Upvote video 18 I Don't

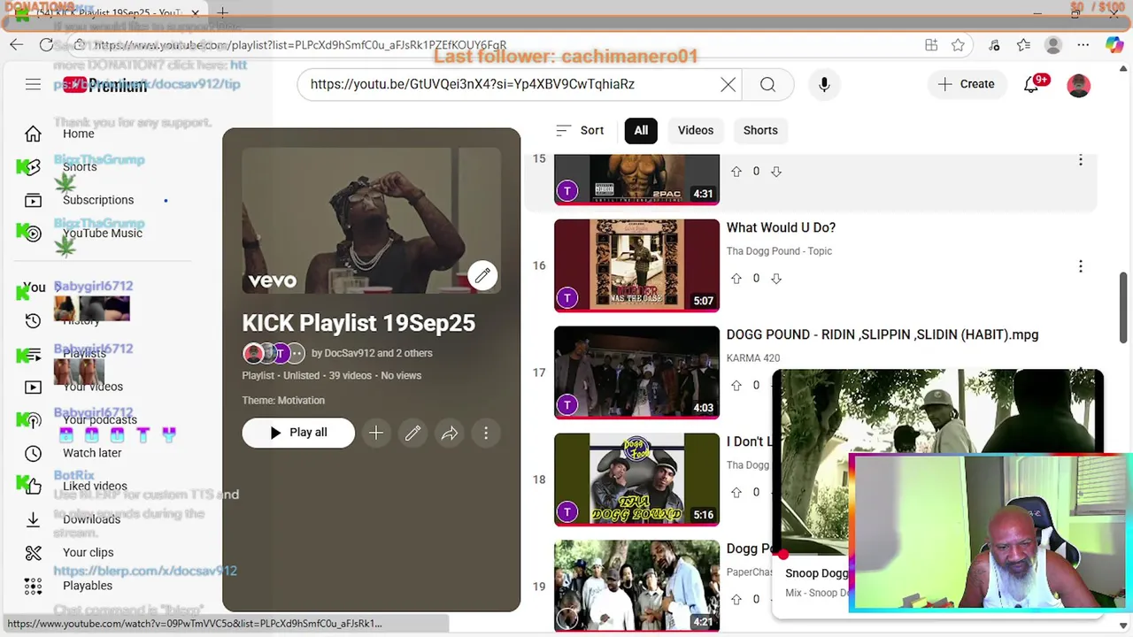coord(736,492)
